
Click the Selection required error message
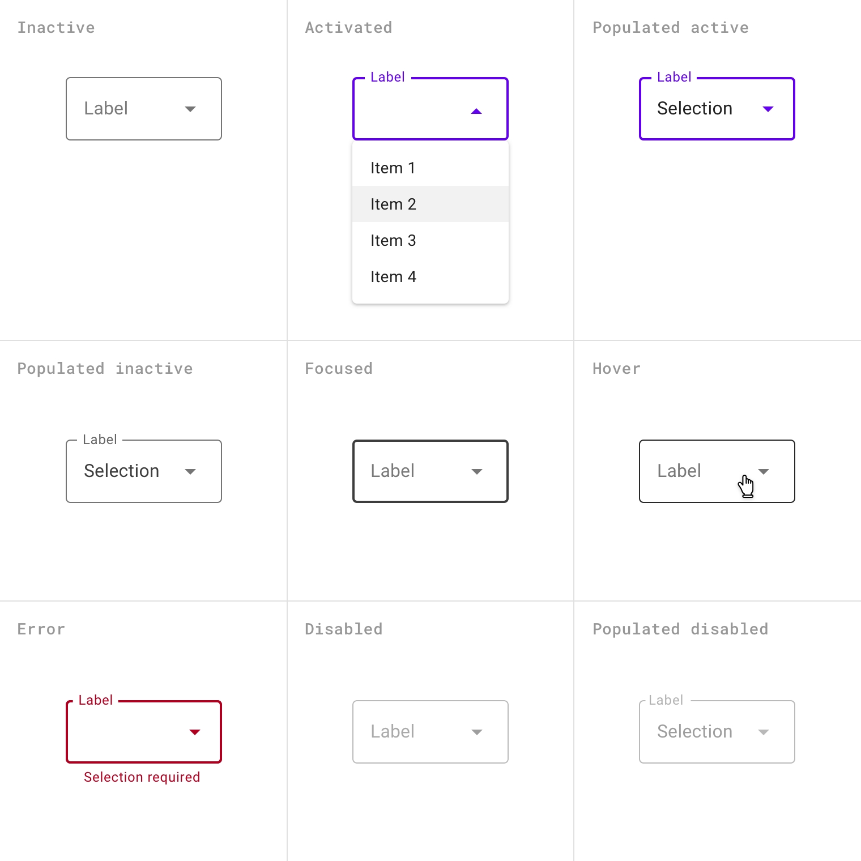(142, 777)
